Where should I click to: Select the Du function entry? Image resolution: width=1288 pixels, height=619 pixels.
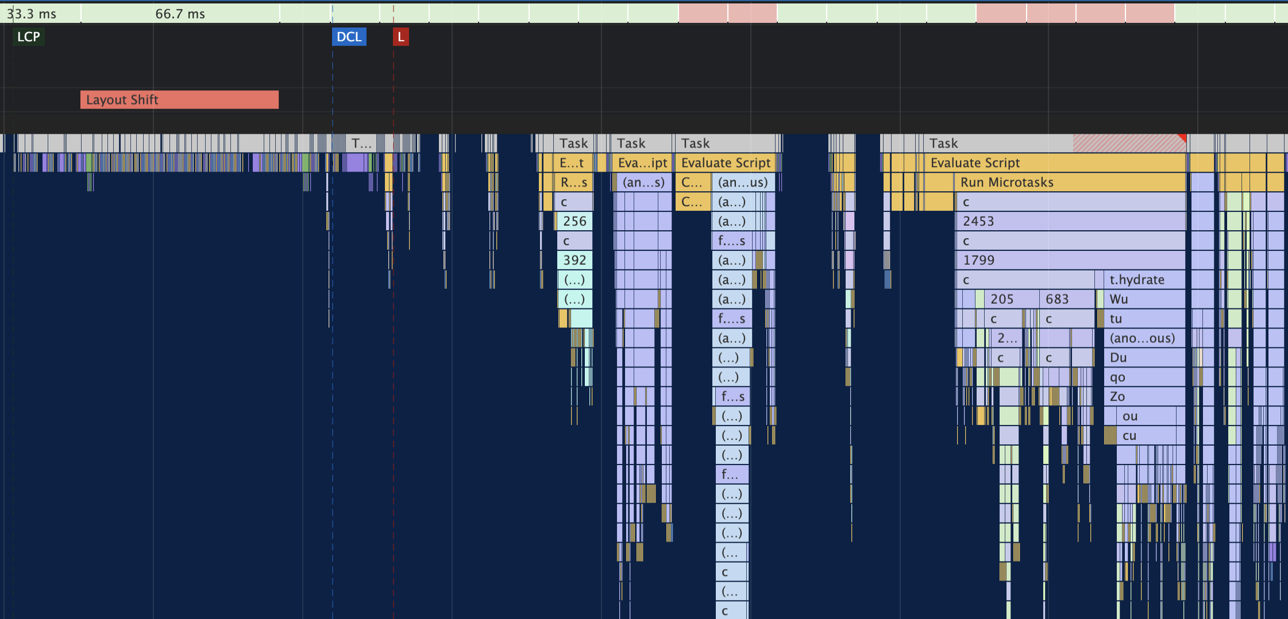pyautogui.click(x=1145, y=358)
